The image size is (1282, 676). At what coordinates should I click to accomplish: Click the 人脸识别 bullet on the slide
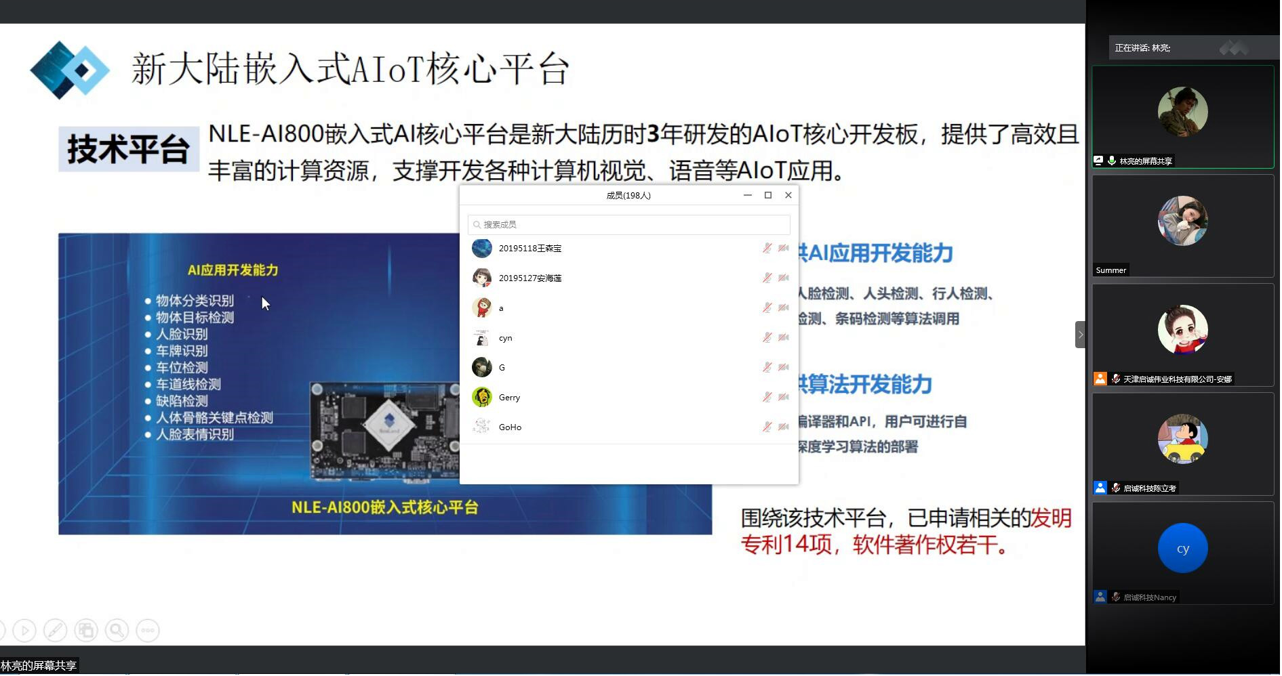click(182, 334)
